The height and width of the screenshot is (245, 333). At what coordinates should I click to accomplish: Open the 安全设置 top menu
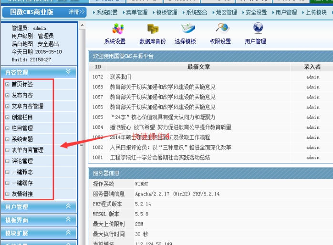(x=256, y=12)
